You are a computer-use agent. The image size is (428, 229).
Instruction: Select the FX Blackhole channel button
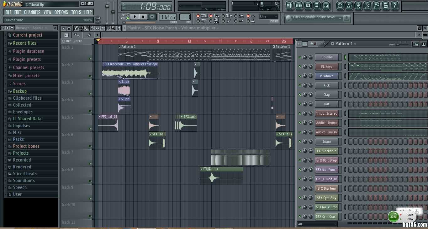coord(326,151)
